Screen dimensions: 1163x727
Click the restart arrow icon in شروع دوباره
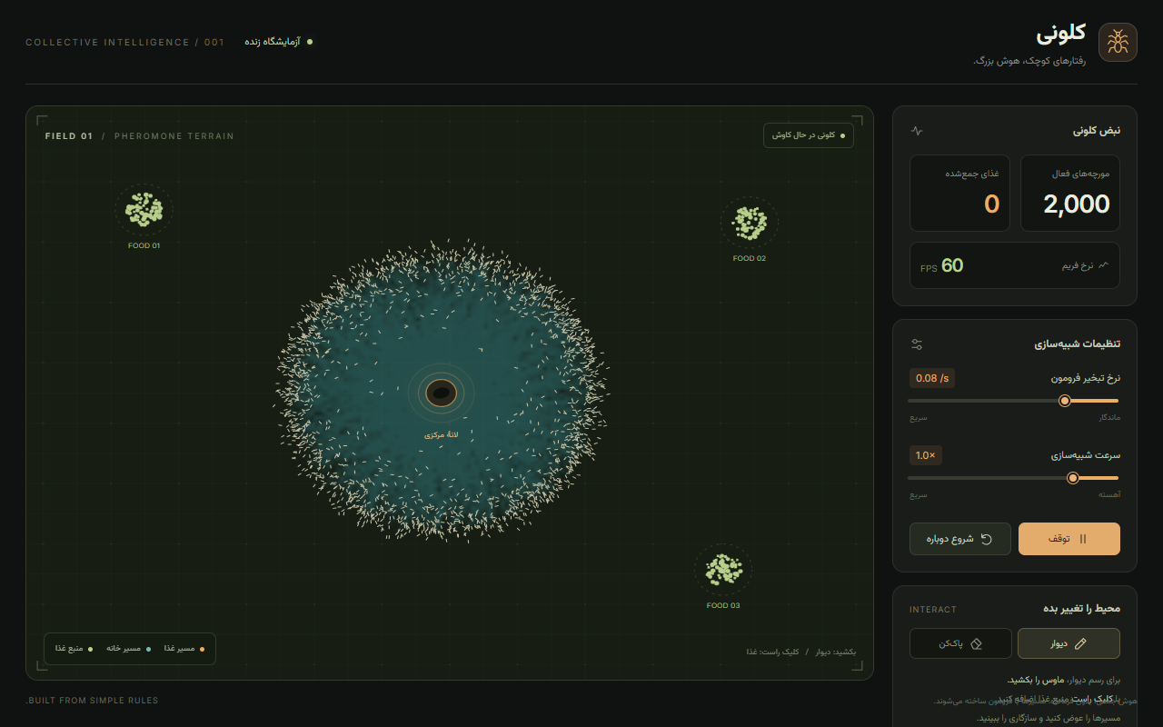986,539
